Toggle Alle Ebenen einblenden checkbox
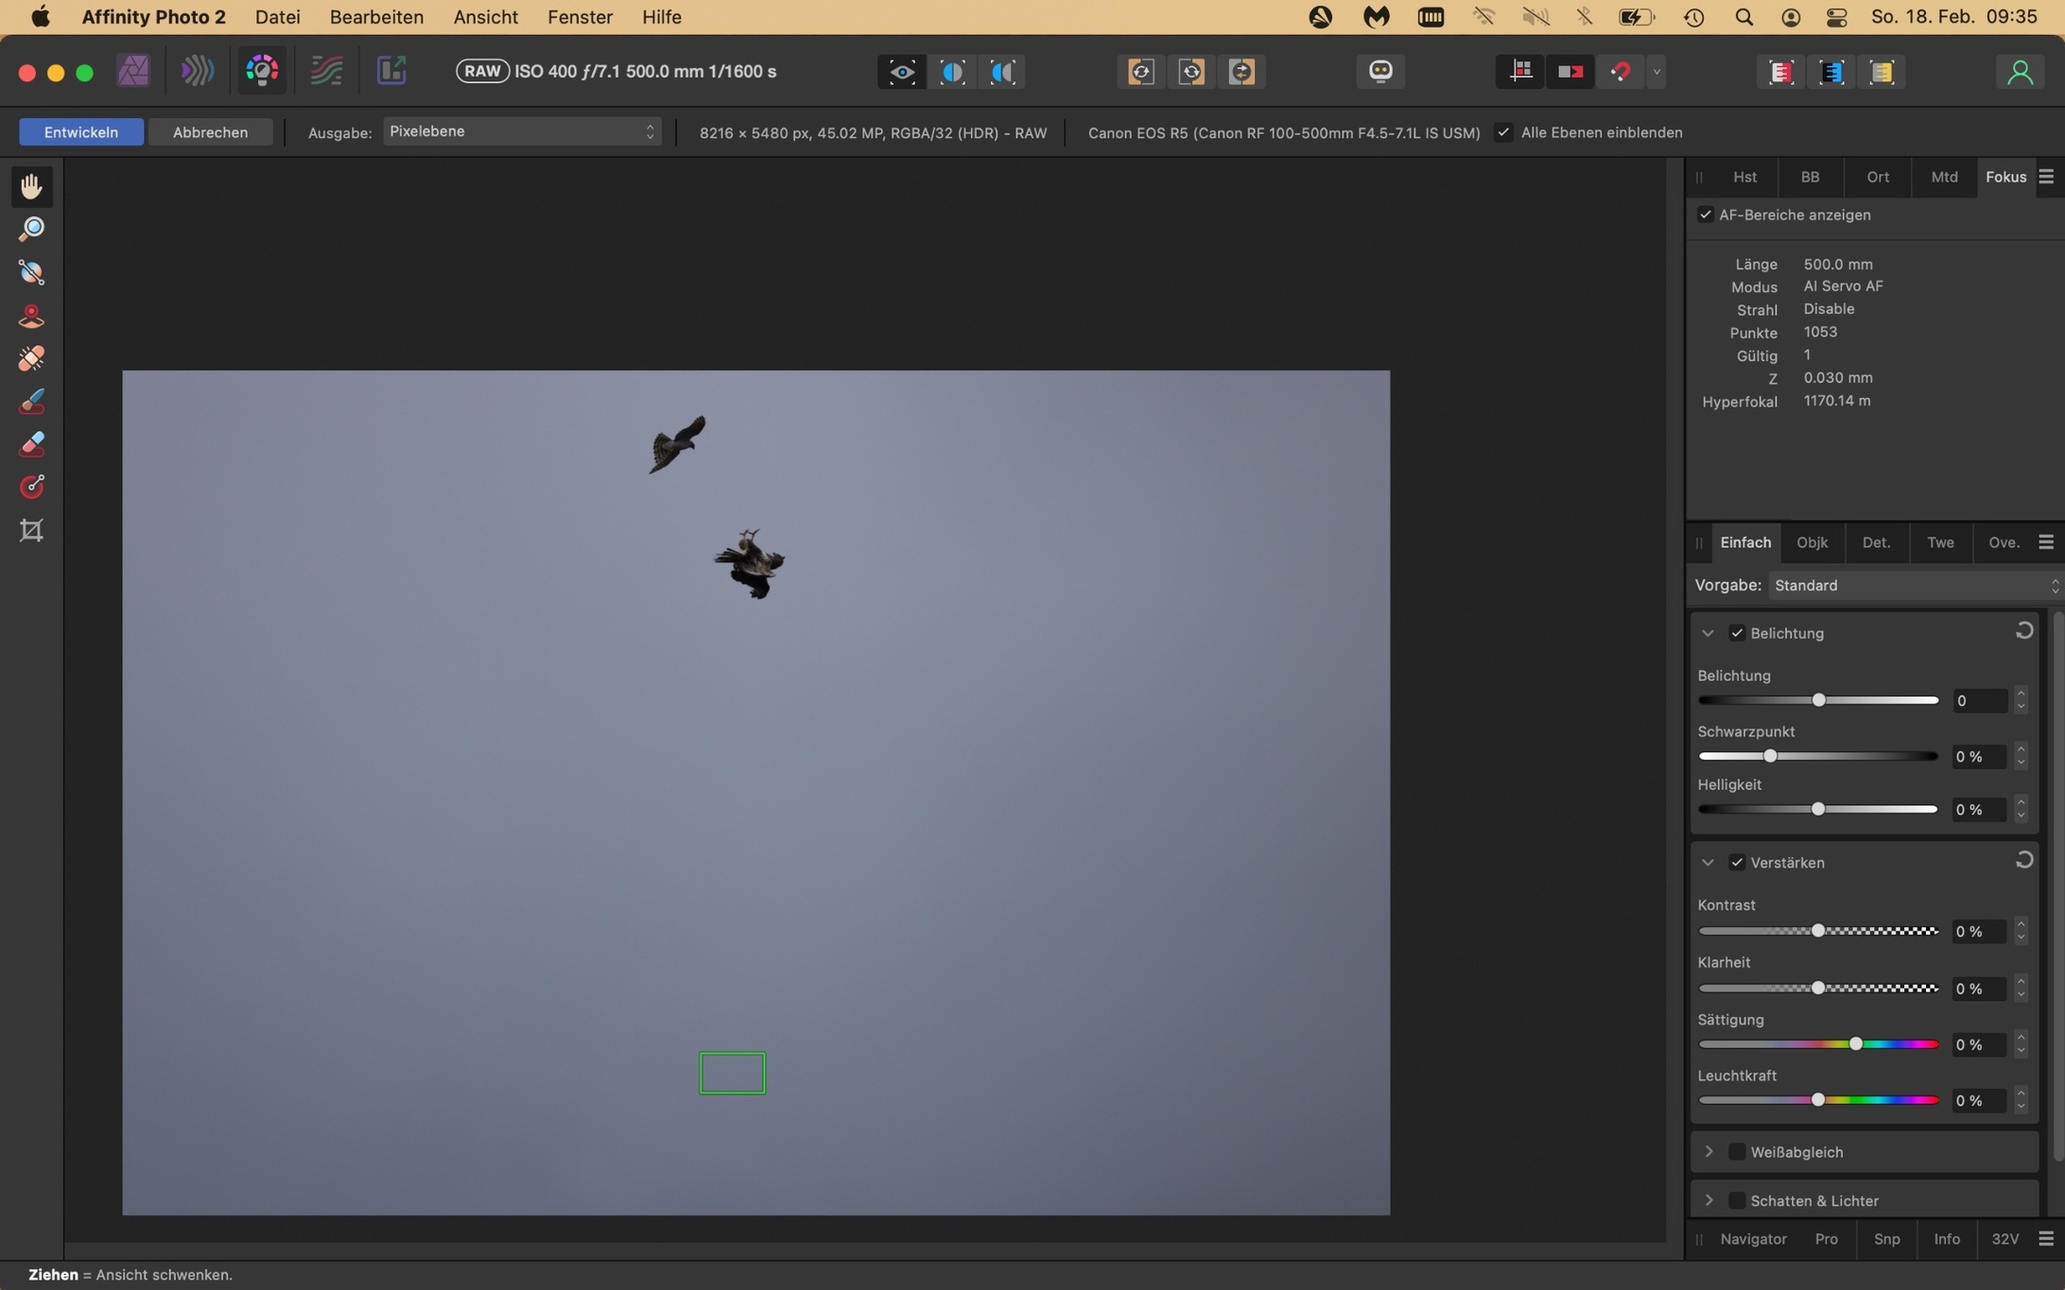Screen dimensions: 2065x1290 tap(1503, 132)
